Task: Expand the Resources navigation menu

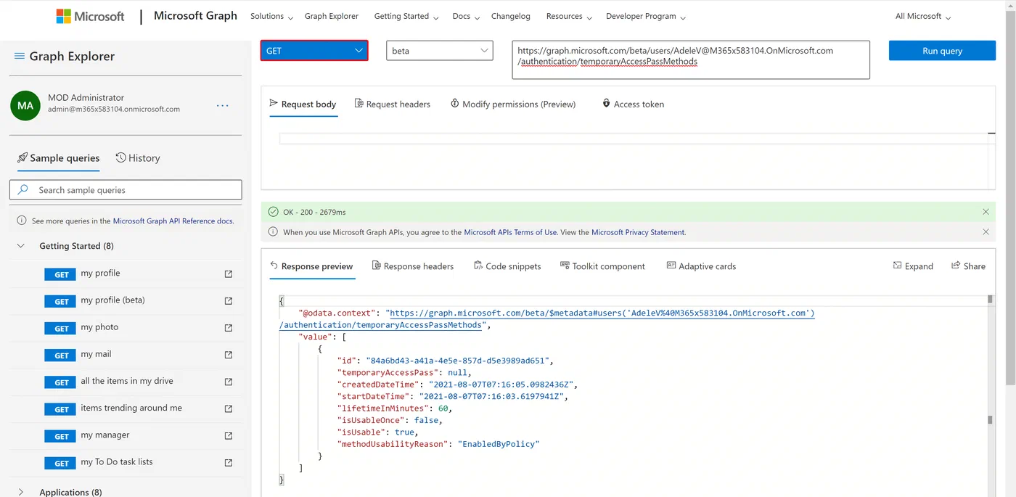Action: click(x=569, y=16)
